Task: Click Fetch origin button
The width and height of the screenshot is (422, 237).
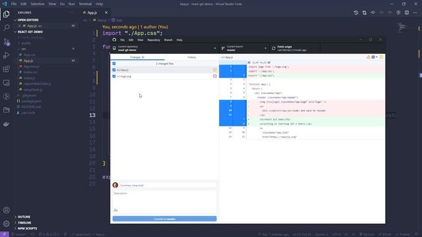Action: coord(295,48)
